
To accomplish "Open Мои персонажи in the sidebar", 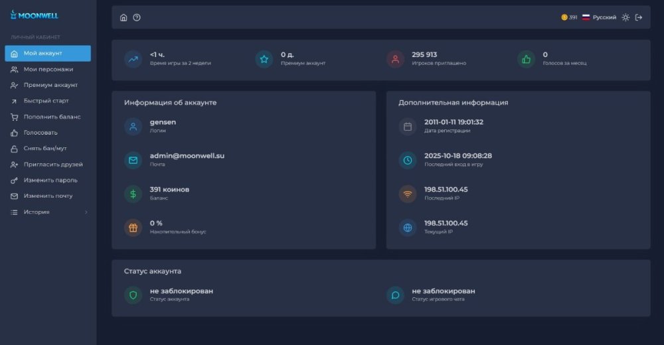I will tap(48, 69).
